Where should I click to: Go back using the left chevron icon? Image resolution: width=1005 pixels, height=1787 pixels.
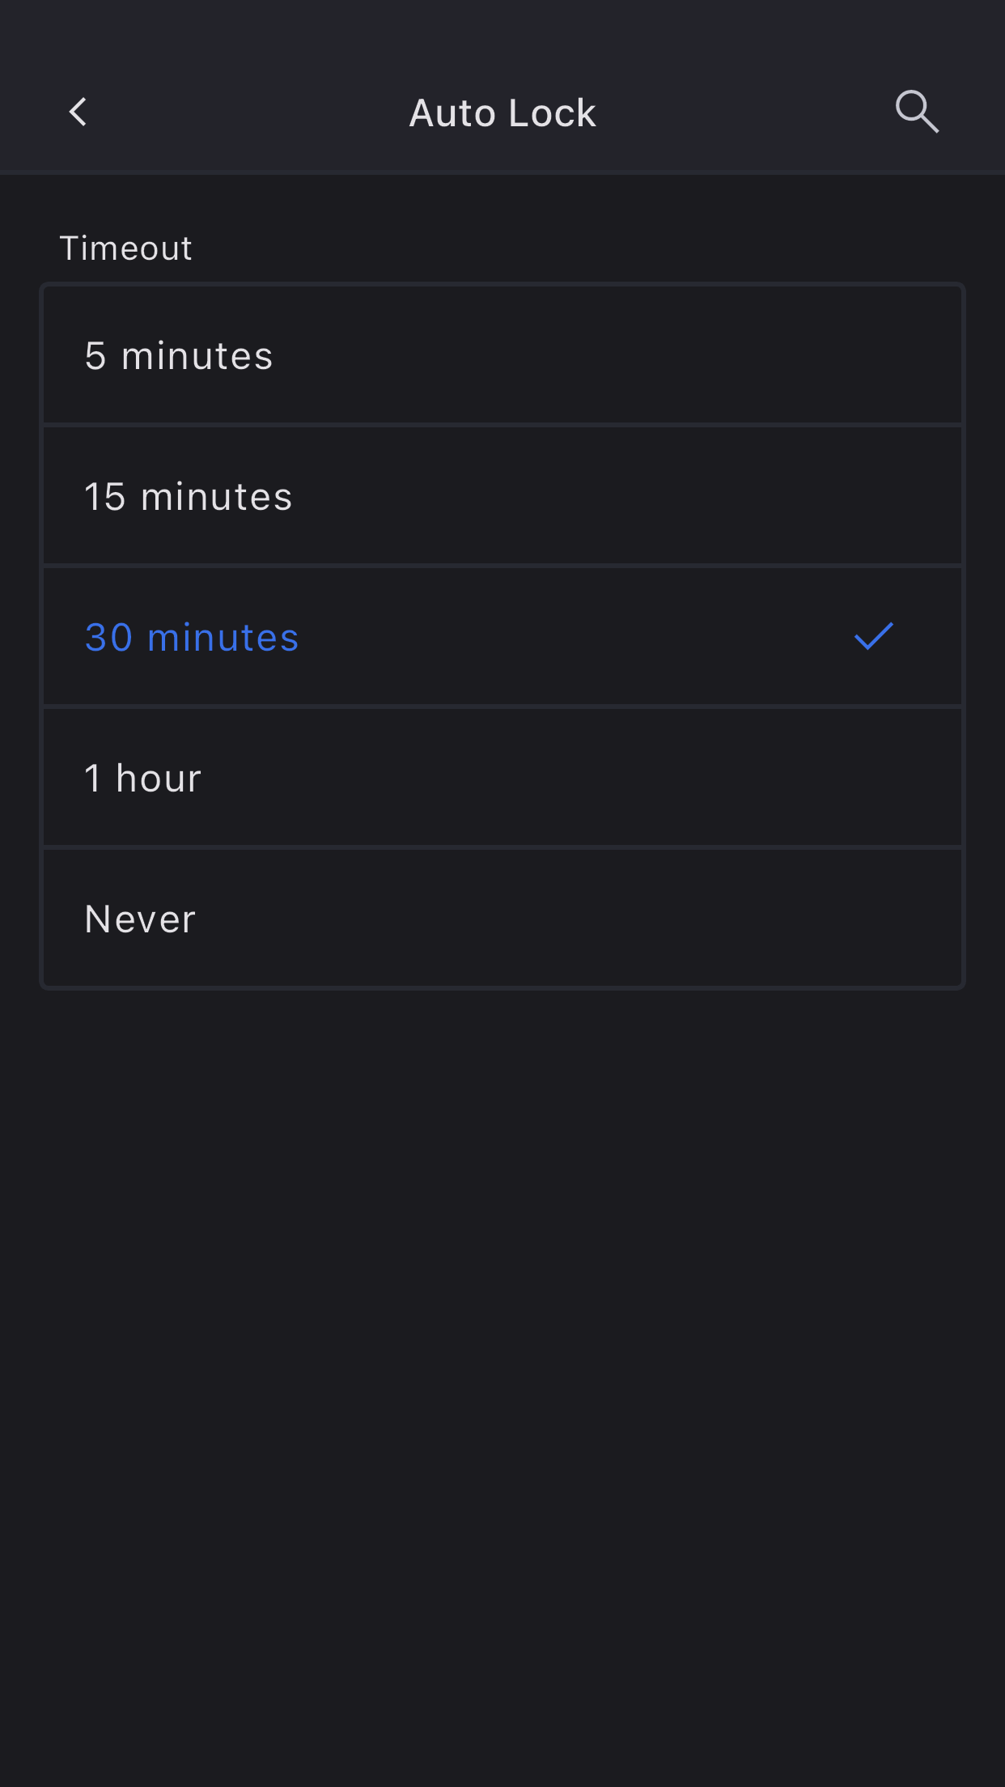coord(78,112)
